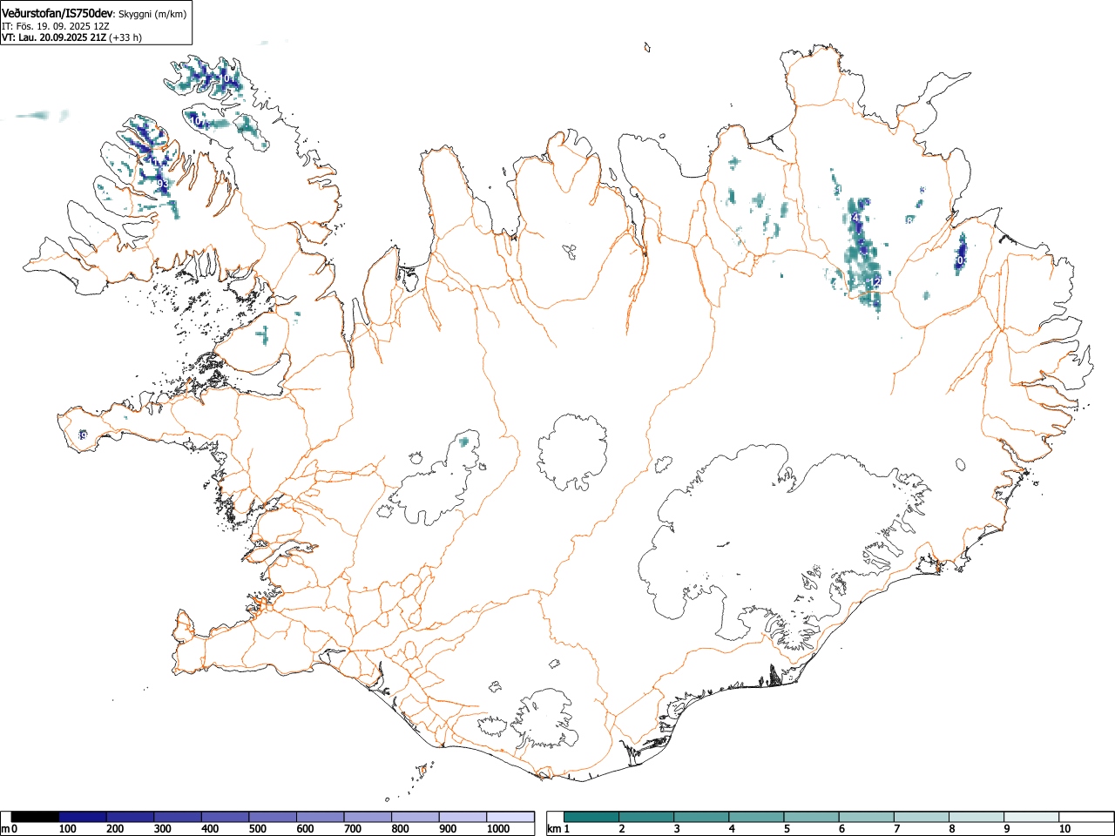Click the black 0–100 m legend swatch

click(x=35, y=817)
